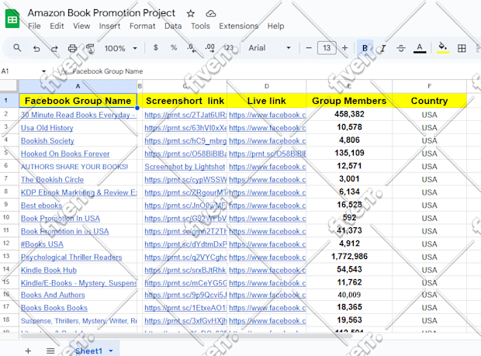Open the Arial font dropdown
Image resolution: width=481 pixels, height=356 pixels.
pyautogui.click(x=269, y=48)
